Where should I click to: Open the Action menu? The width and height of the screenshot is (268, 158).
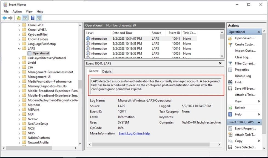[17, 11]
